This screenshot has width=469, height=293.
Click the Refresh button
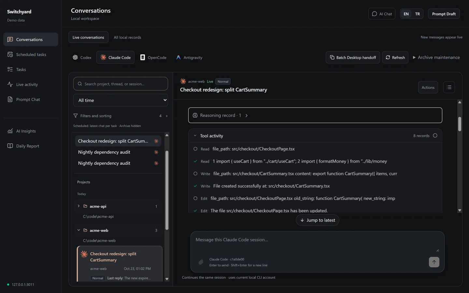[x=395, y=57]
